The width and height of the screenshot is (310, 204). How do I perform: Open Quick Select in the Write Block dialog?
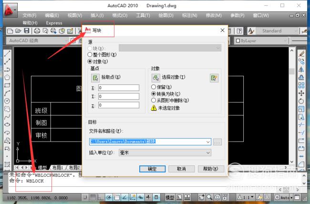point(214,78)
